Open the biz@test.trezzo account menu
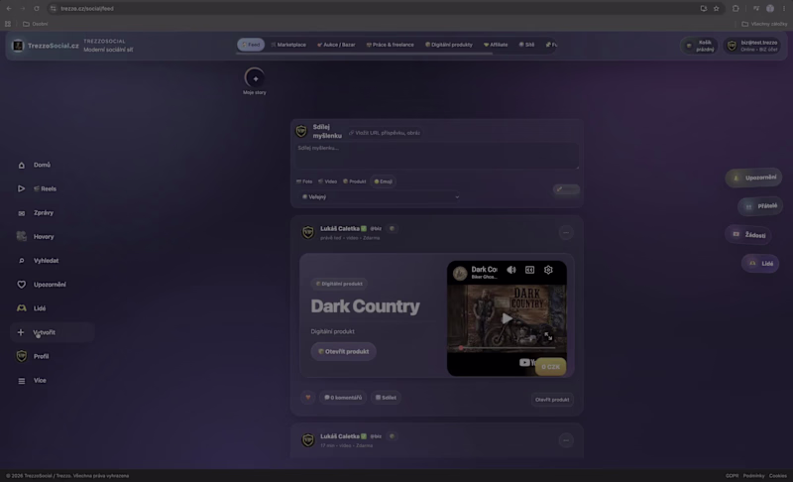Image resolution: width=793 pixels, height=482 pixels. (753, 46)
